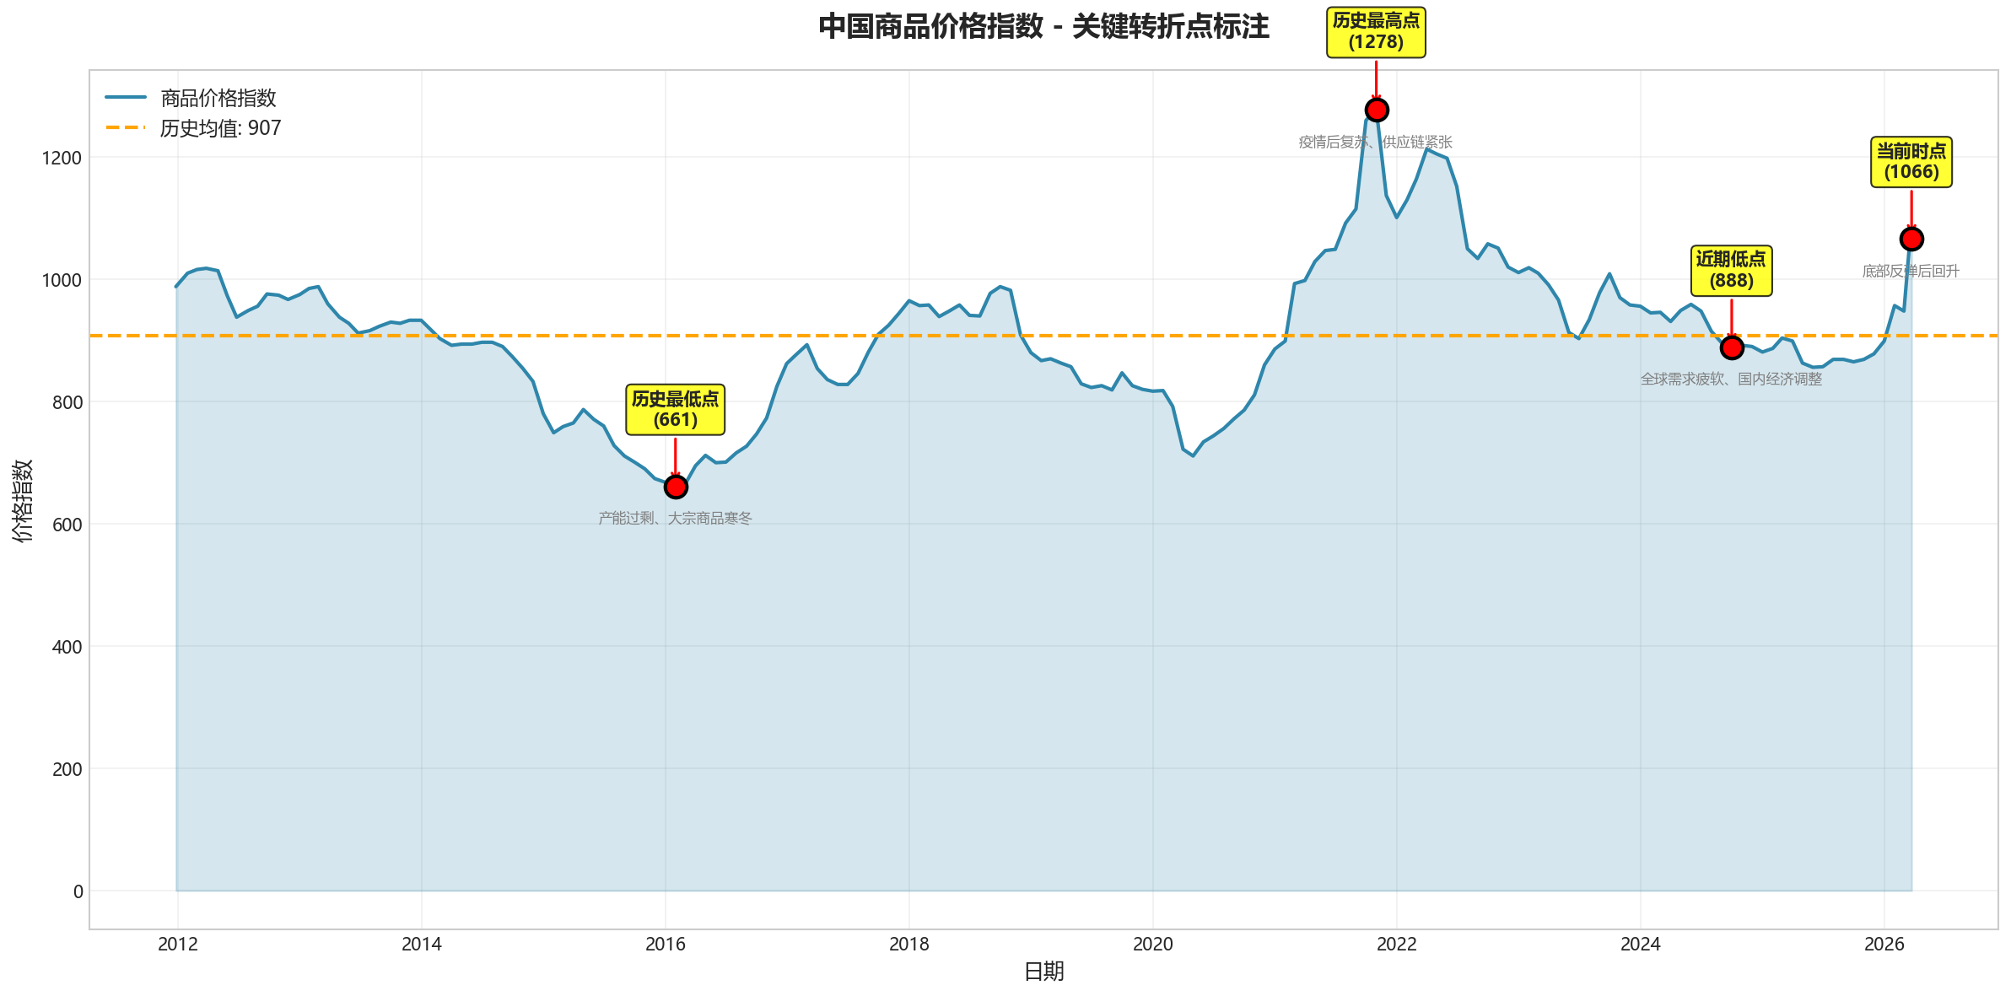2011x996 pixels.
Task: Click the 2026 x-axis tick label
Action: [x=1884, y=945]
